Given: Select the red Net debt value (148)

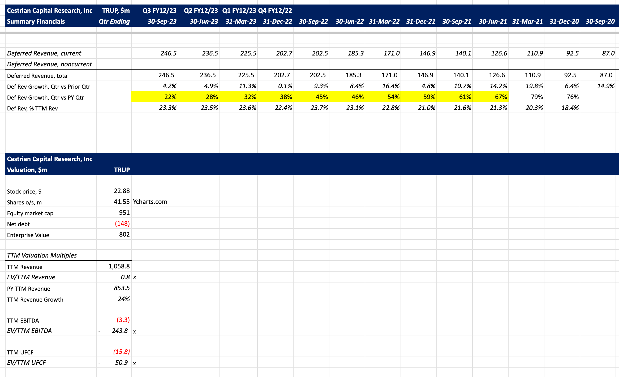Looking at the screenshot, I should coord(122,224).
